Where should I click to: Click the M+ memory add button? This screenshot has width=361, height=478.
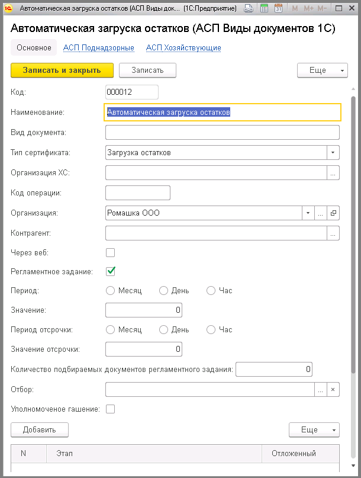tap(308, 8)
